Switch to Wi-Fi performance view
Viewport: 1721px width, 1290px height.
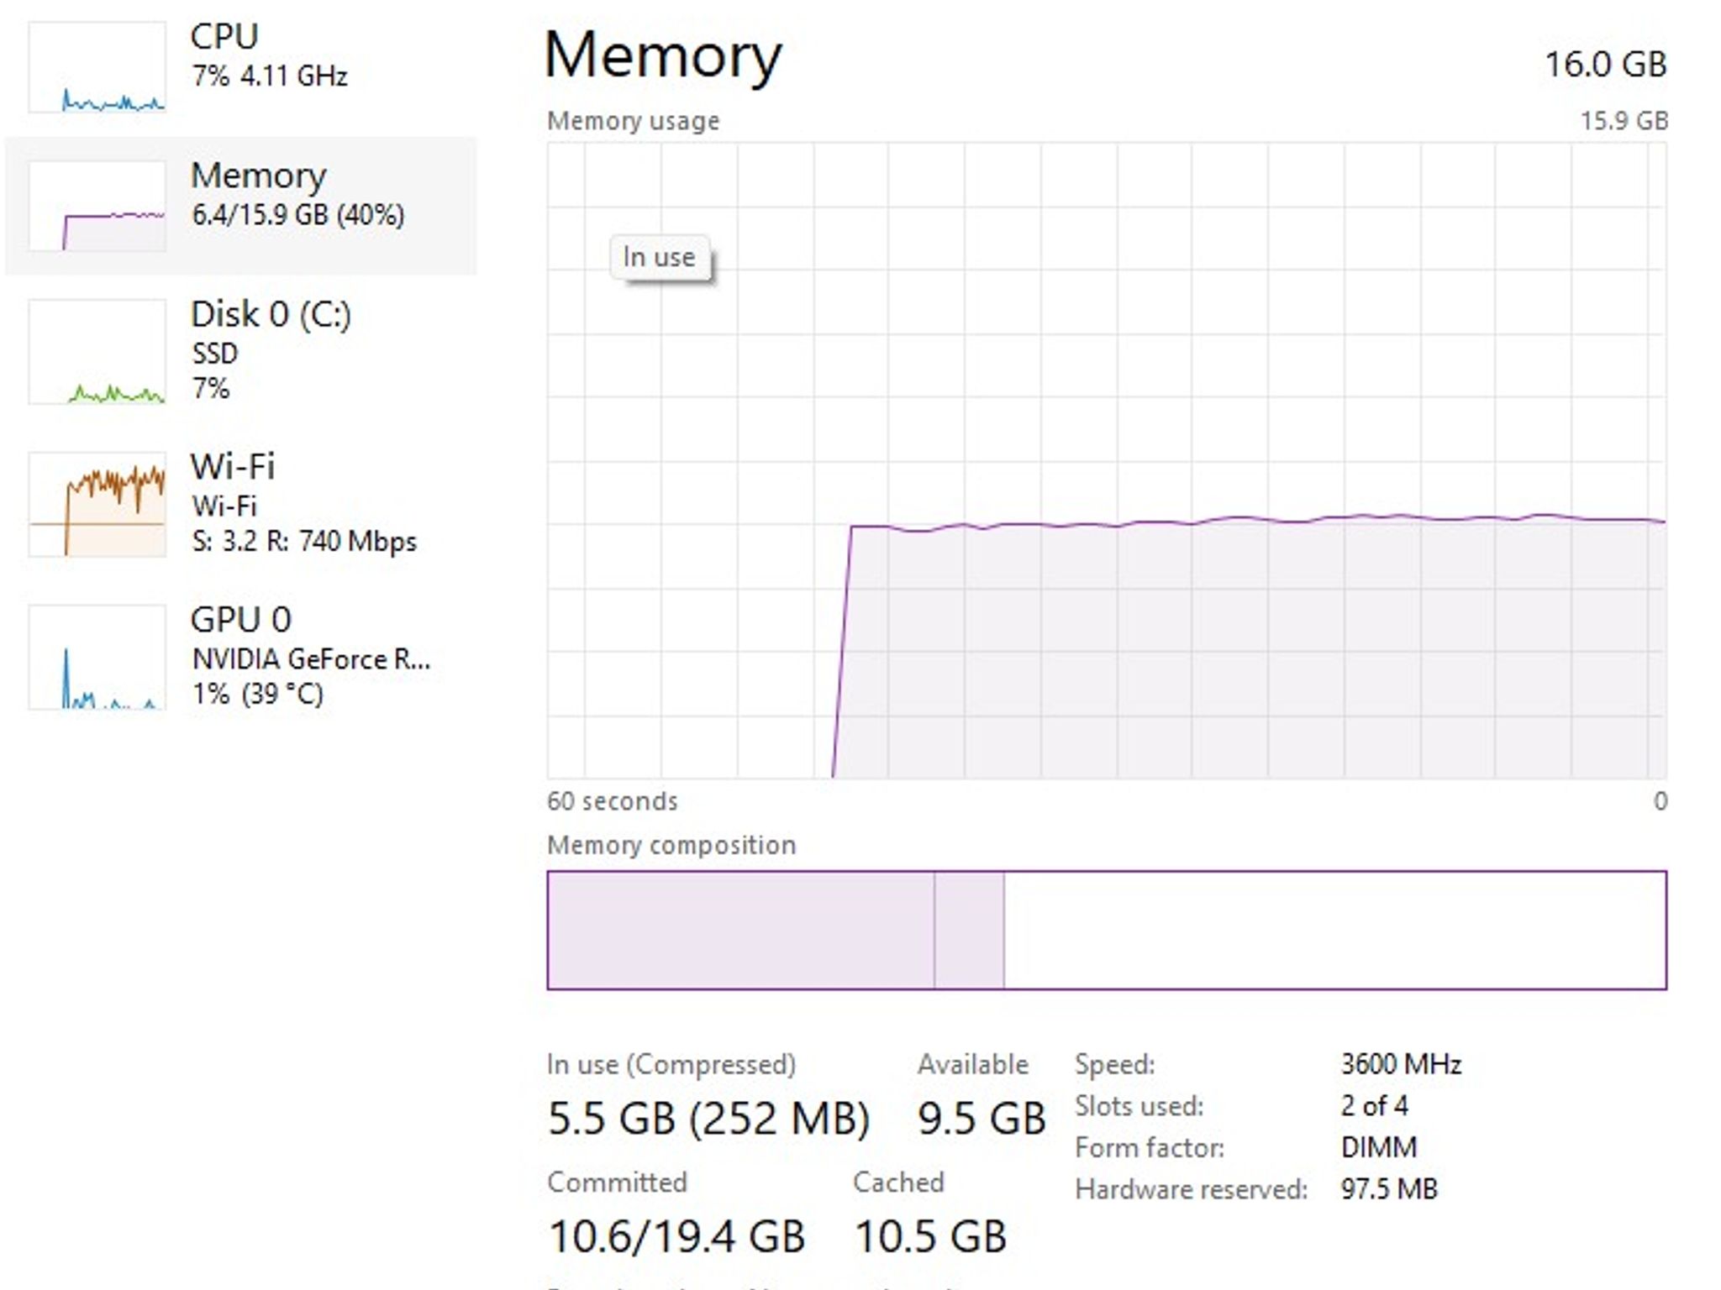click(240, 504)
